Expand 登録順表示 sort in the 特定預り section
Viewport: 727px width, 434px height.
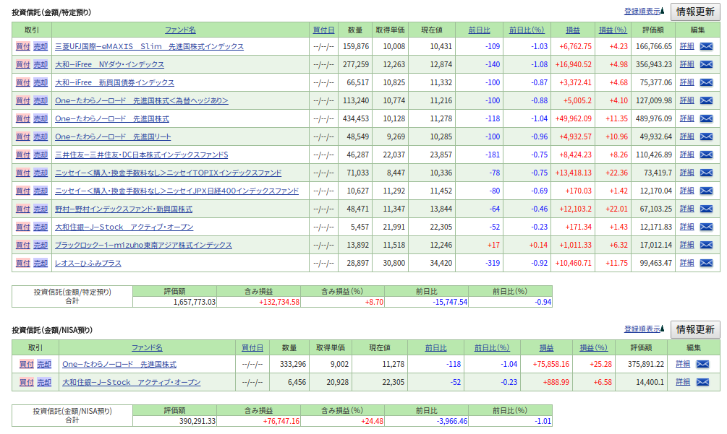tap(644, 12)
